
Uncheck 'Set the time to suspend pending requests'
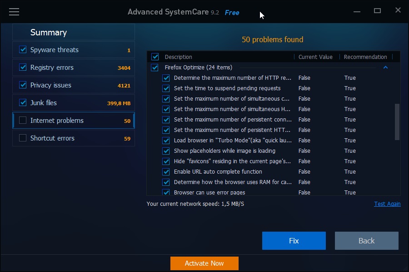pos(166,88)
